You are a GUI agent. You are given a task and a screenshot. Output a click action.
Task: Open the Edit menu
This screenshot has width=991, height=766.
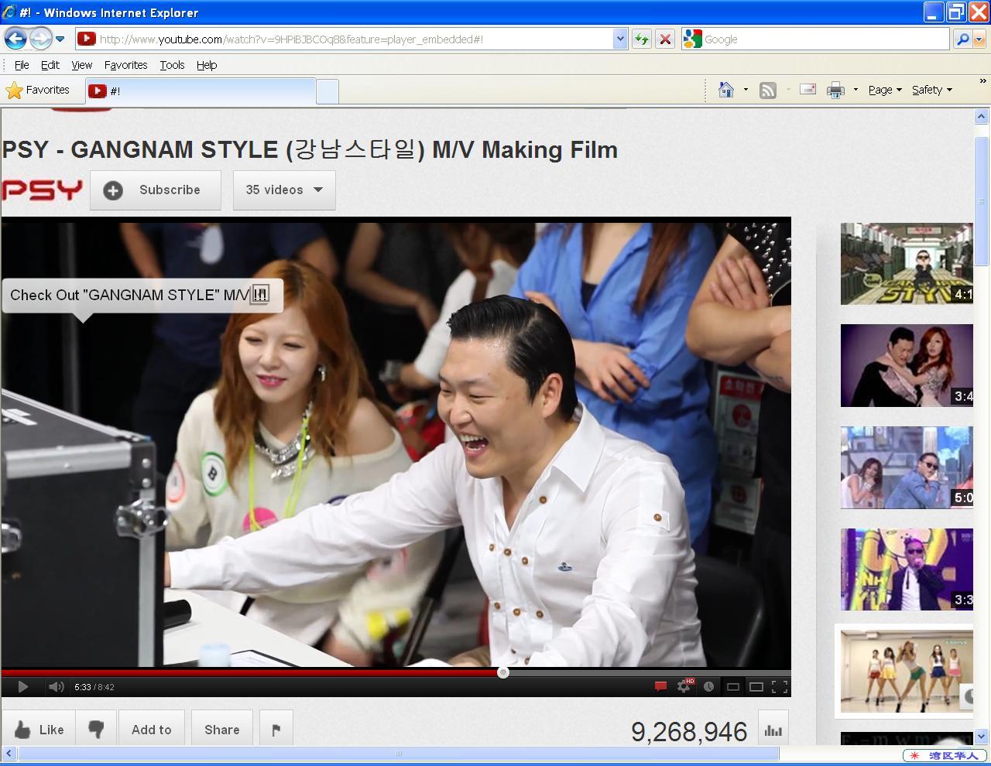pyautogui.click(x=50, y=65)
